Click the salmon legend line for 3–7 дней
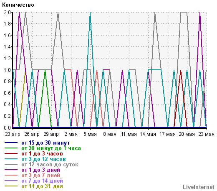217x191 pixels. [x=11, y=175]
